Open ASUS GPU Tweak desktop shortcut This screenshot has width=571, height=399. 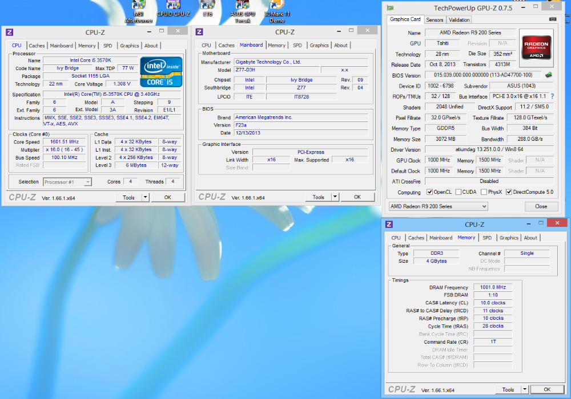pos(243,12)
